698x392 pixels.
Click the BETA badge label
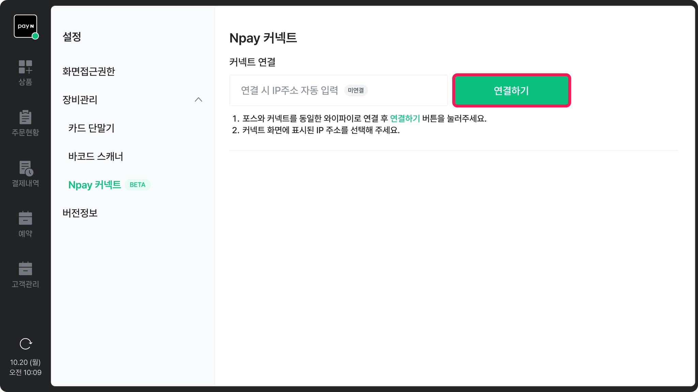[137, 185]
